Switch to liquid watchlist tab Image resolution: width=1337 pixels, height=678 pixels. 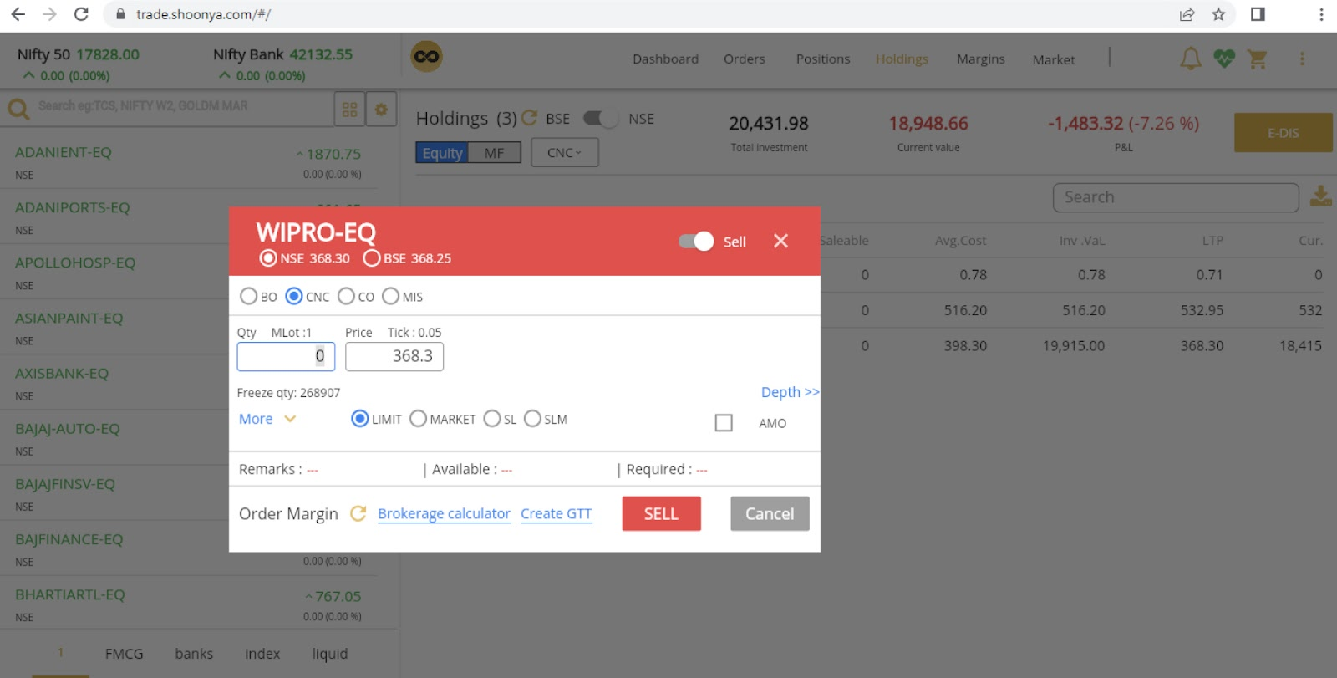330,654
